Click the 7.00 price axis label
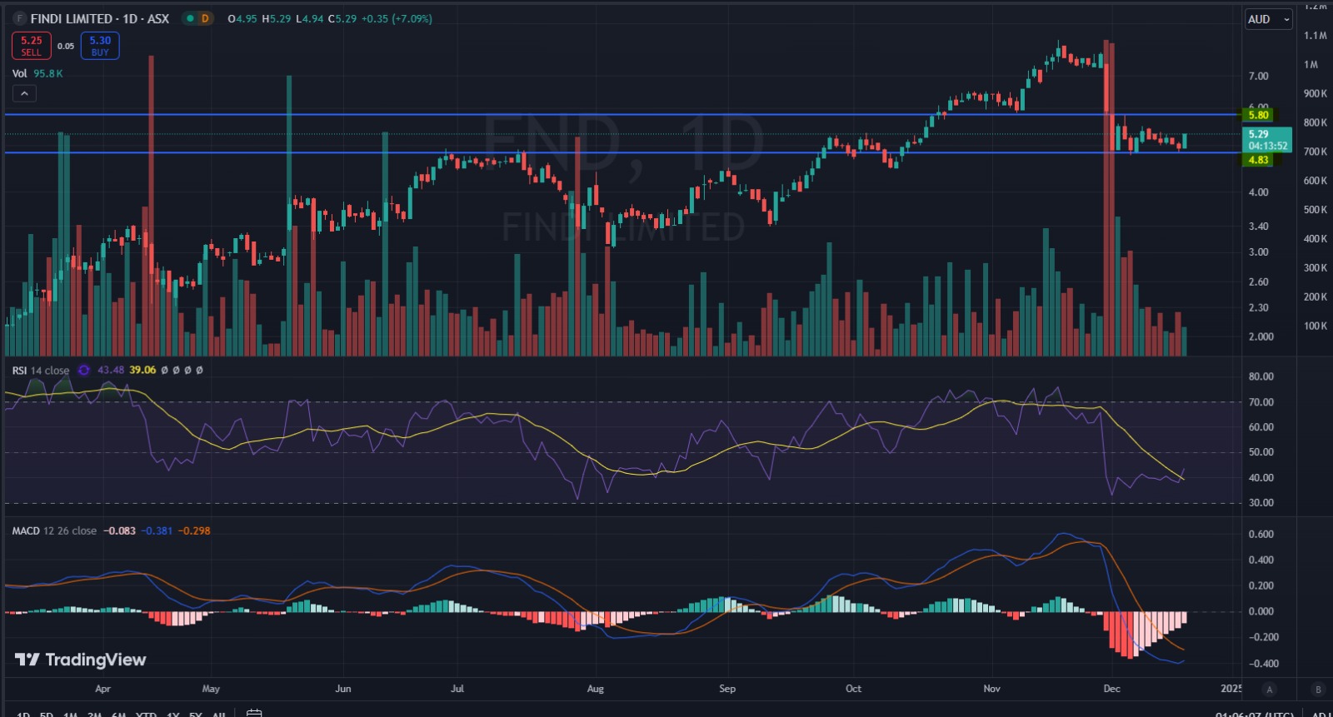This screenshot has height=717, width=1333. point(1258,76)
